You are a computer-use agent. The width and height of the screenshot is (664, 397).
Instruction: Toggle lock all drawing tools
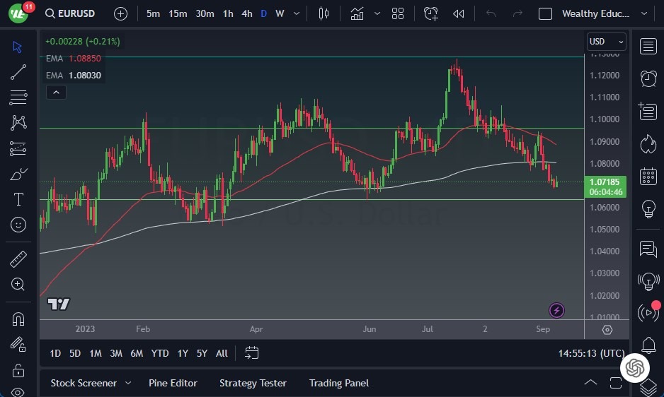click(x=18, y=369)
